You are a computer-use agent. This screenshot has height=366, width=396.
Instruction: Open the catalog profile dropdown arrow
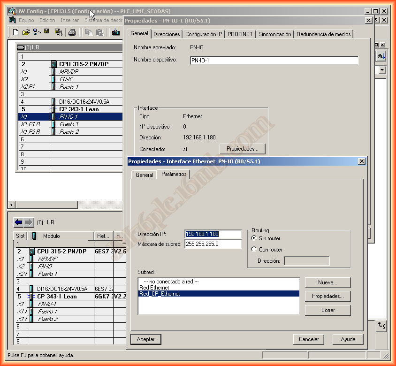coord(382,70)
